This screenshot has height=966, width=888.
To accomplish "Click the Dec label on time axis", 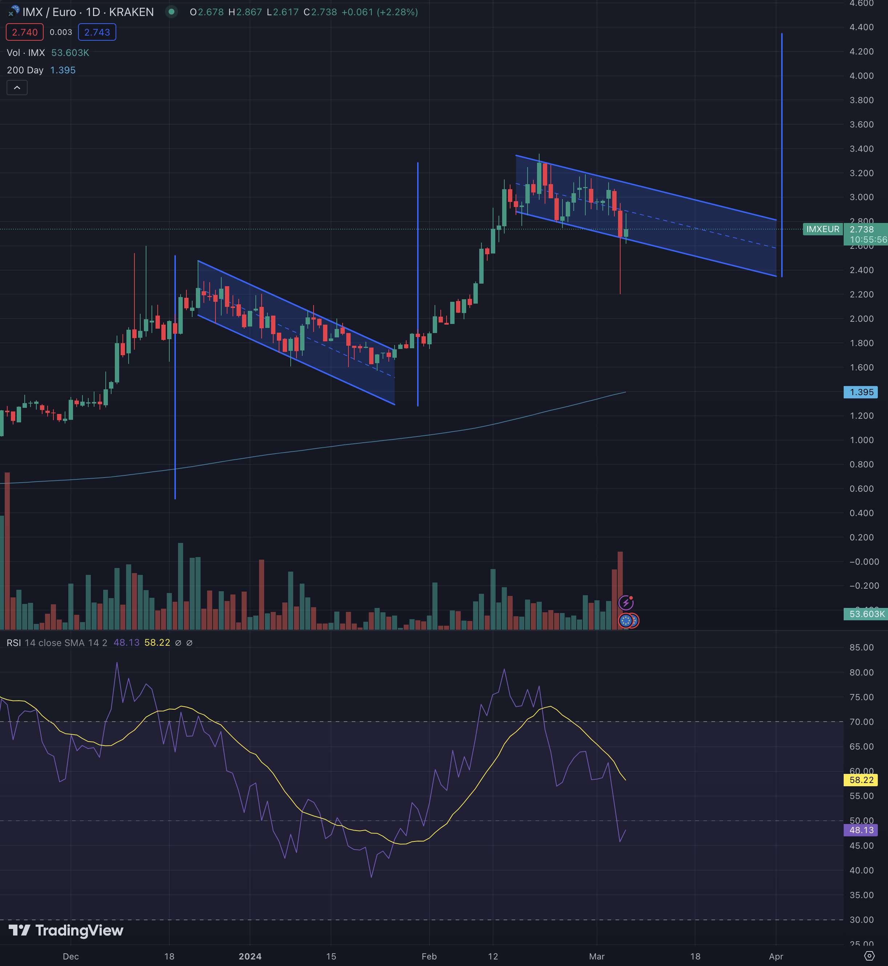I will (70, 957).
